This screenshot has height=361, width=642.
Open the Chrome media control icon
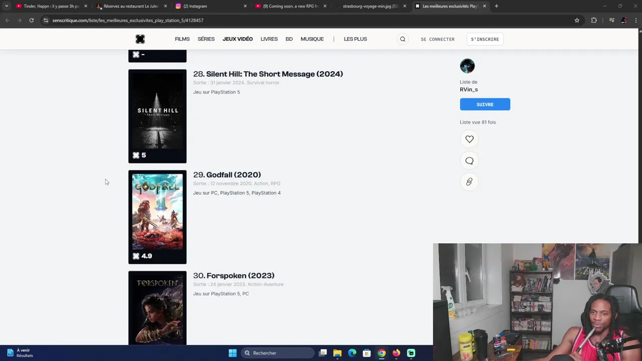pyautogui.click(x=611, y=20)
